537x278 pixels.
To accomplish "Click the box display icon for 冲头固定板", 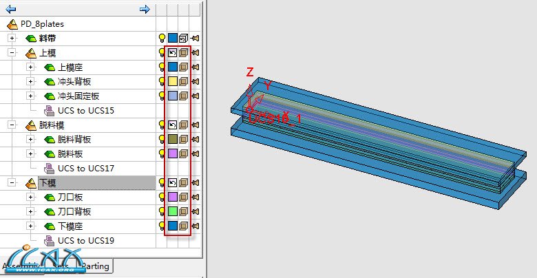I will point(184,96).
